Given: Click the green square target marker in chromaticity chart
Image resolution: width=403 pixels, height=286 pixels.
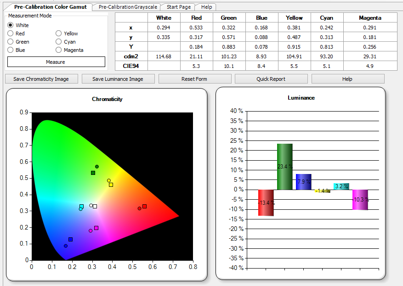Looking at the screenshot, I should [93, 173].
